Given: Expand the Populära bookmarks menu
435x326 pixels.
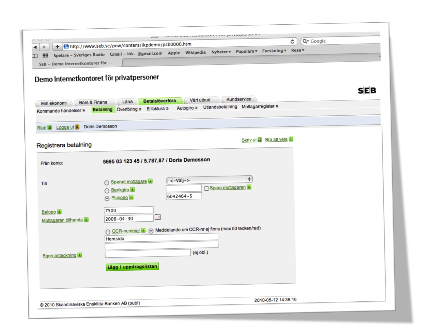Looking at the screenshot, I should (x=246, y=51).
